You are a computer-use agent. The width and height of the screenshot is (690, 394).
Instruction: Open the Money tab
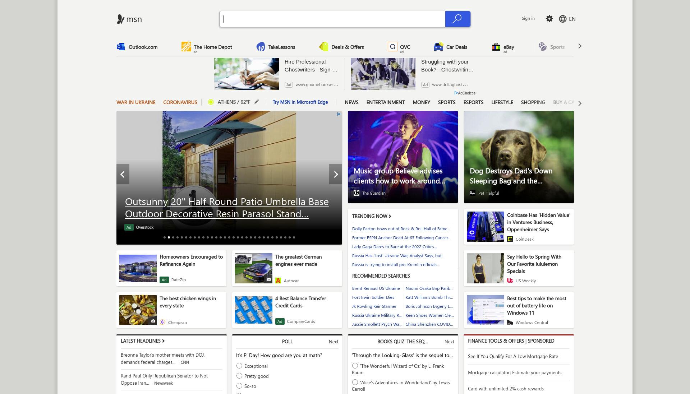pyautogui.click(x=422, y=102)
